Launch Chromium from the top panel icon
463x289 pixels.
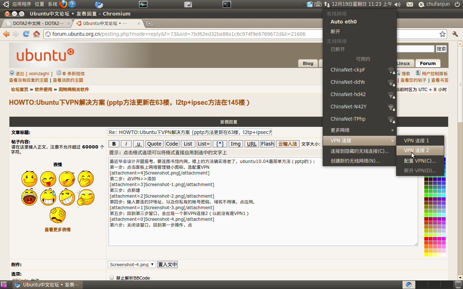(x=99, y=4)
